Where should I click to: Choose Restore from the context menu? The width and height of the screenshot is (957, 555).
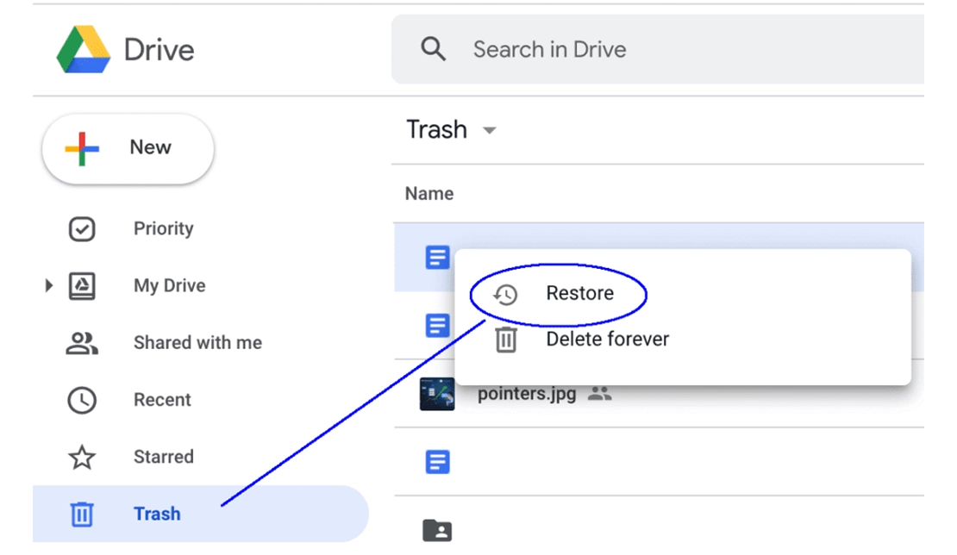pyautogui.click(x=580, y=293)
